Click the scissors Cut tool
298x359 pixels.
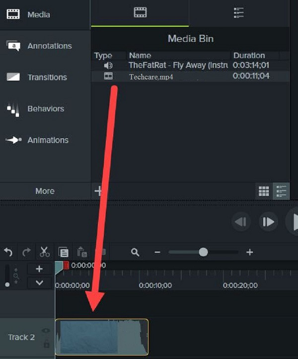(x=45, y=252)
